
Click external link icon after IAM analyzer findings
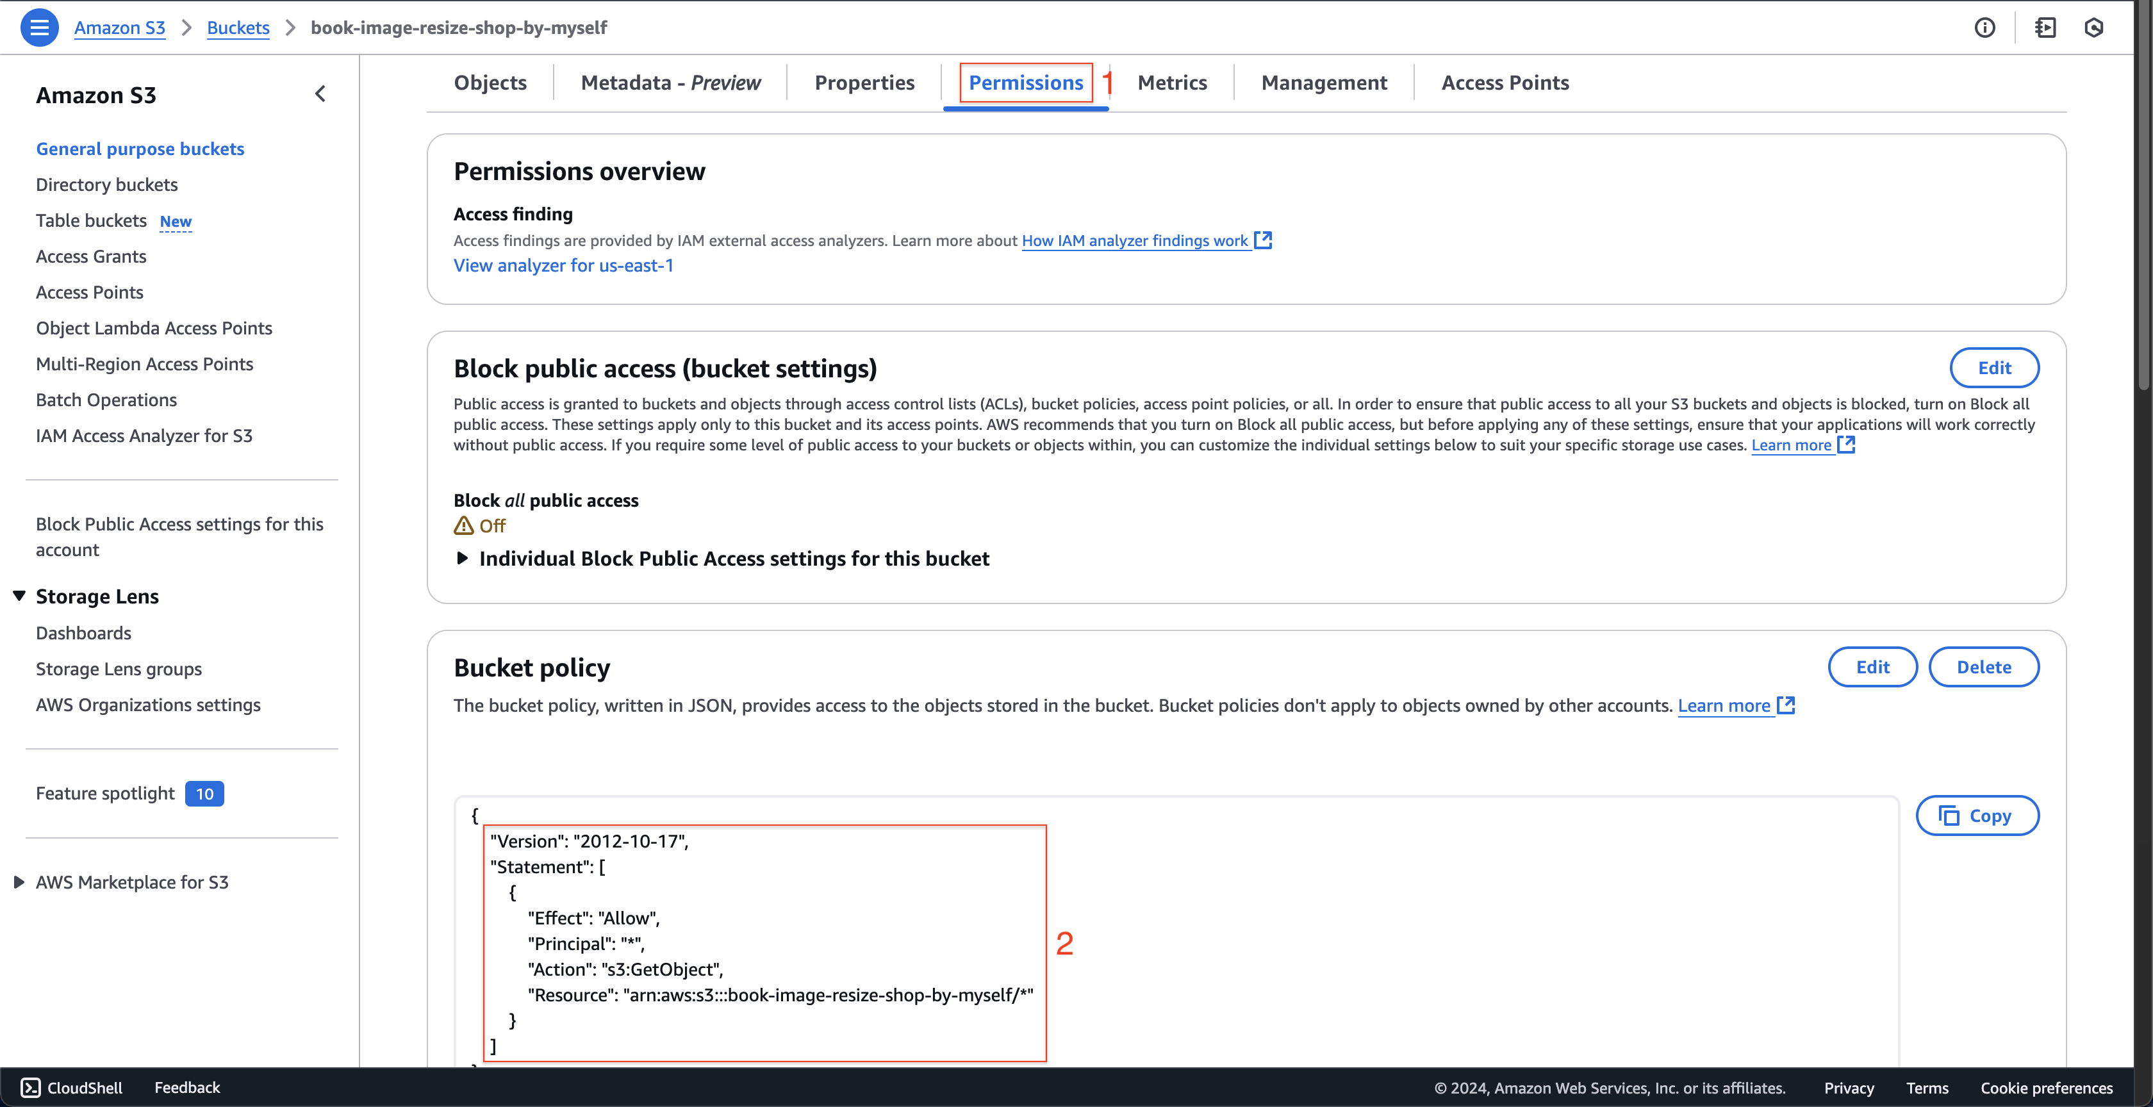point(1264,241)
